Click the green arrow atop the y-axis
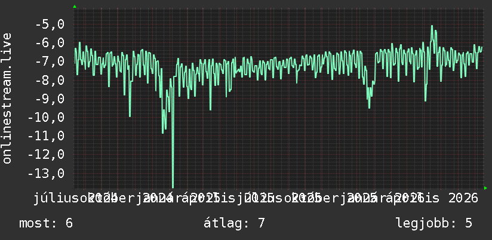The image size is (492, 240). [x=75, y=7]
